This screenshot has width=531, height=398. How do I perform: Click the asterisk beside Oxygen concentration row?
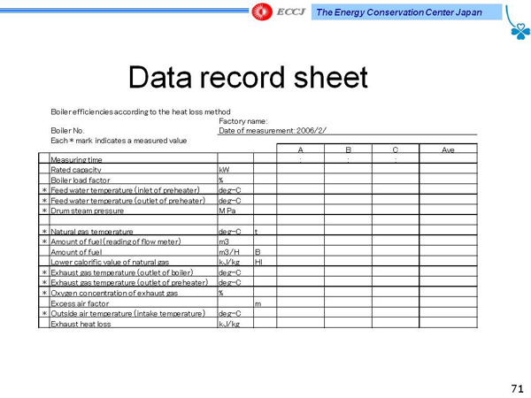44,293
